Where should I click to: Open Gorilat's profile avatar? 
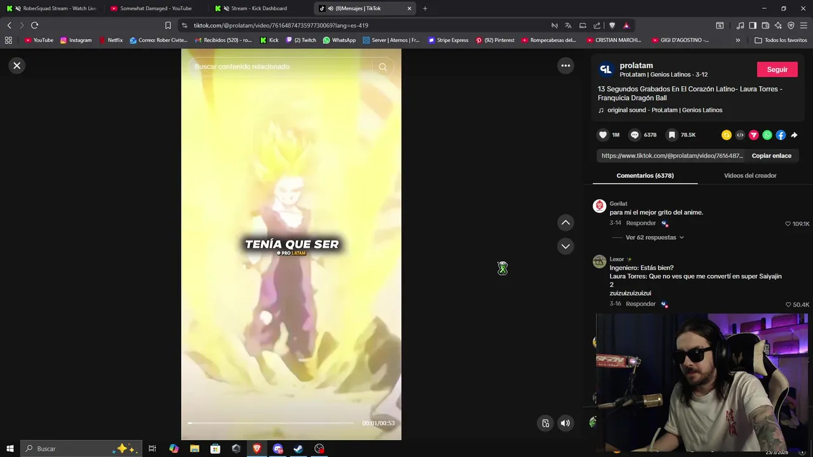599,206
